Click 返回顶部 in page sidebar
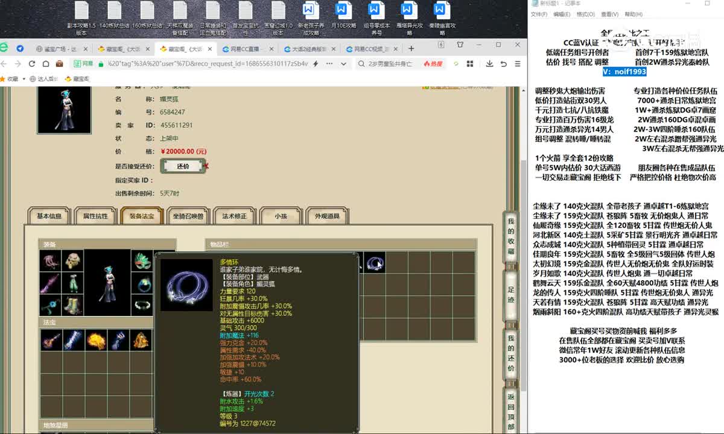724x434 pixels. [x=511, y=411]
